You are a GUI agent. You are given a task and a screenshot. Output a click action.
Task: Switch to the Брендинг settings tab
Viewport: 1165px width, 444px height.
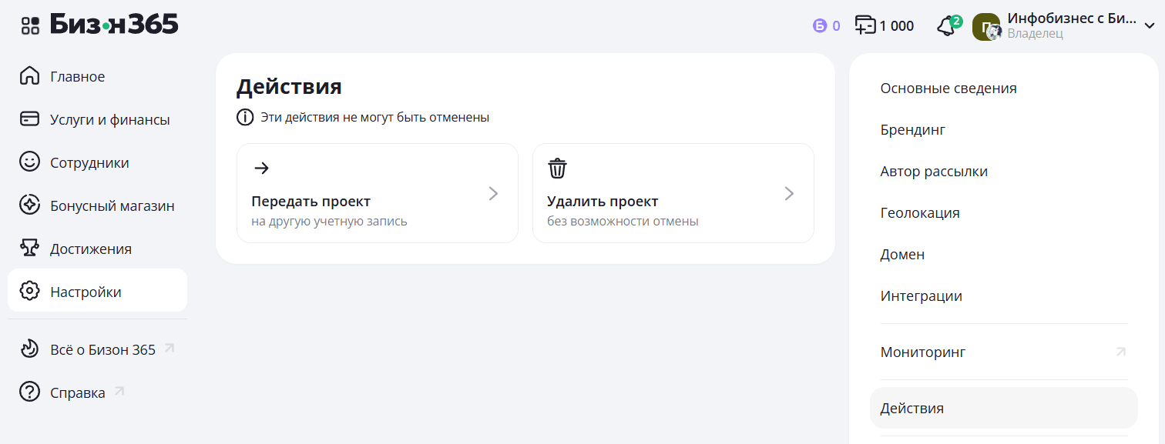[912, 130]
